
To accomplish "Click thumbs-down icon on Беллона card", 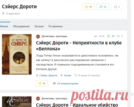I will [118, 36].
